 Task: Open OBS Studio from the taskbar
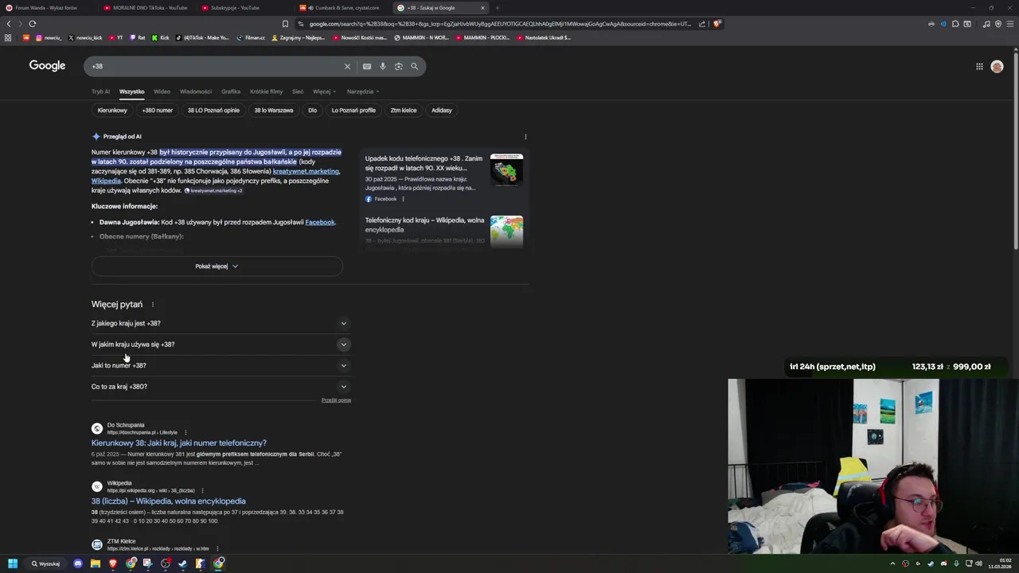point(165,563)
